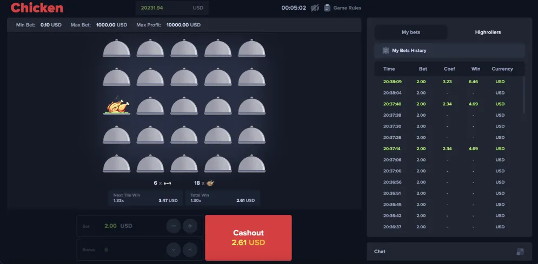Click the Total Win 2.61 USD box

(222, 198)
